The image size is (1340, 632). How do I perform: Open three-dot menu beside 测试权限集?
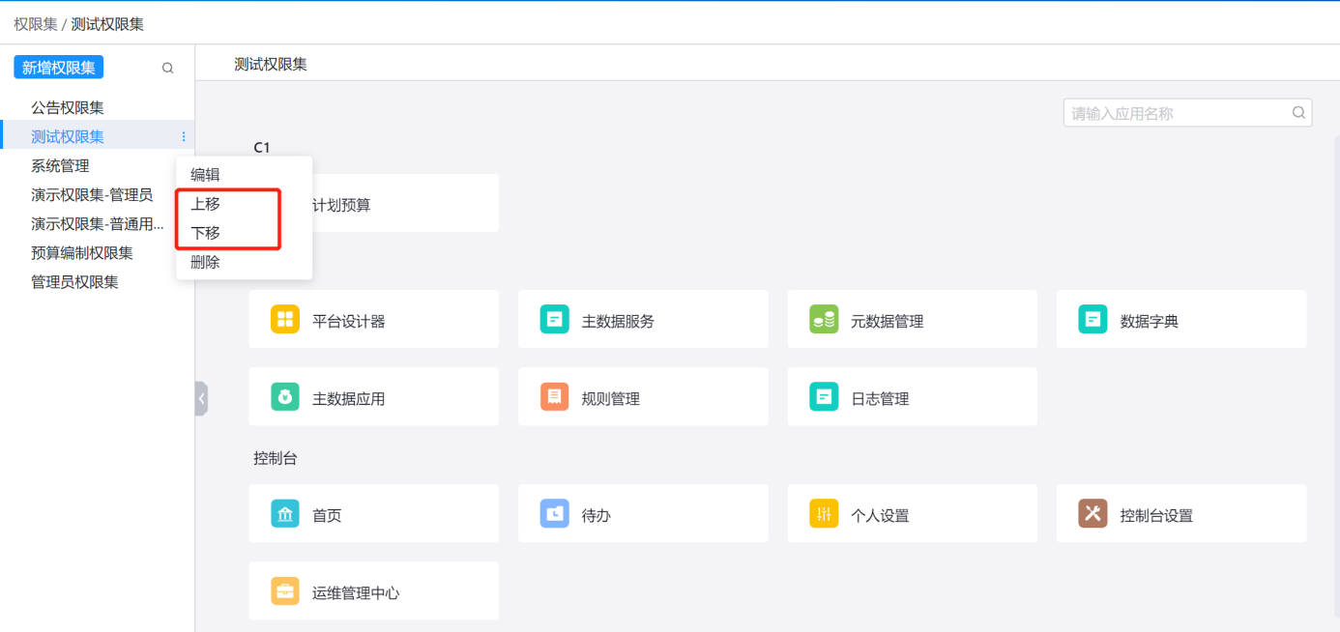pyautogui.click(x=184, y=136)
